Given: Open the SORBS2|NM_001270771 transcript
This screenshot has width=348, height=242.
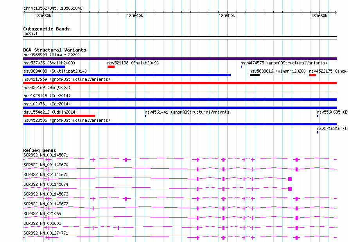Looking at the screenshot, I should point(180,238).
